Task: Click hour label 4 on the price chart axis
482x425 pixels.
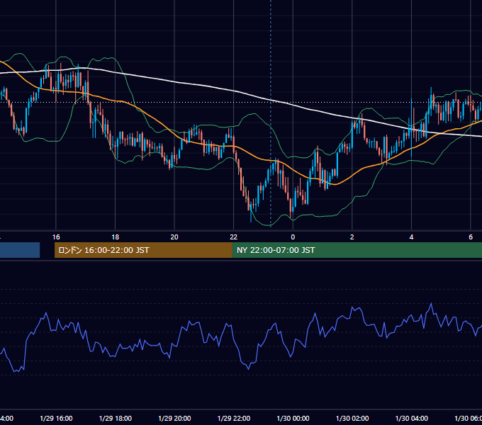Action: click(x=411, y=237)
